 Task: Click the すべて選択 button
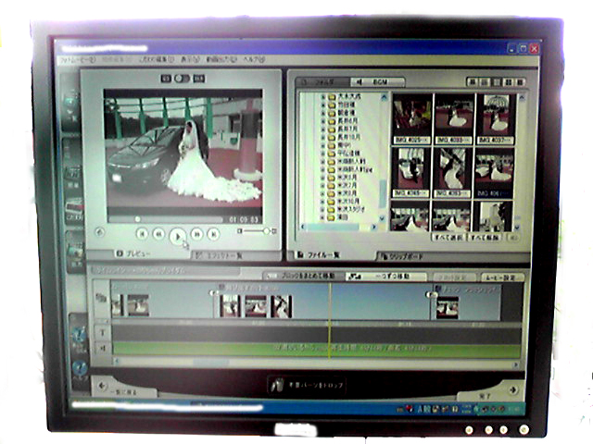(445, 239)
